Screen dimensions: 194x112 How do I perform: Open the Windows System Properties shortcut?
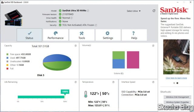tap(177, 102)
